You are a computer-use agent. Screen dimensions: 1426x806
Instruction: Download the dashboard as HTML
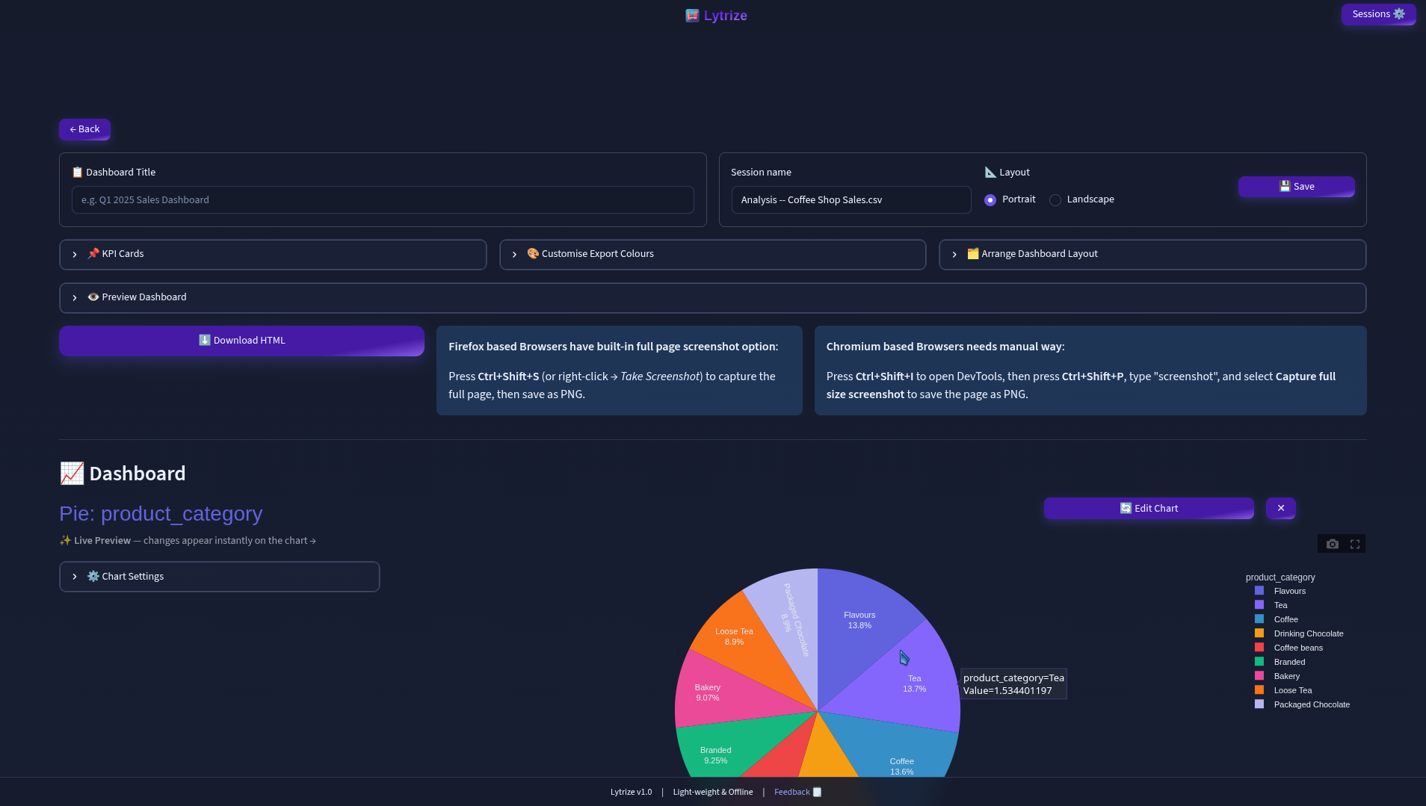(x=241, y=341)
